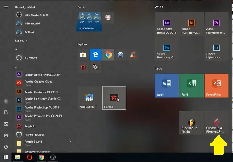Open the gear settings tile under Explore
The image size is (233, 162).
tap(95, 67)
